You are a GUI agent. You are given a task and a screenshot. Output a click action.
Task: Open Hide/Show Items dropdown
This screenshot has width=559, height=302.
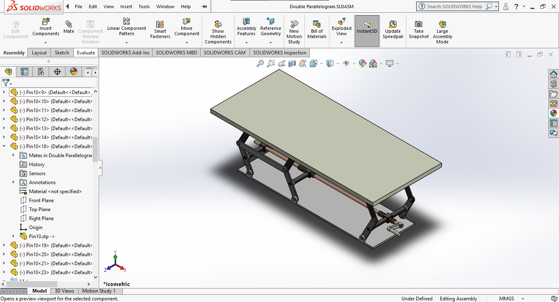point(354,63)
